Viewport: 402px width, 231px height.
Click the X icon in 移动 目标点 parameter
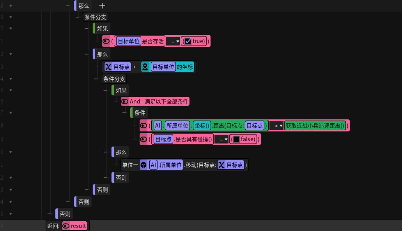(221, 165)
